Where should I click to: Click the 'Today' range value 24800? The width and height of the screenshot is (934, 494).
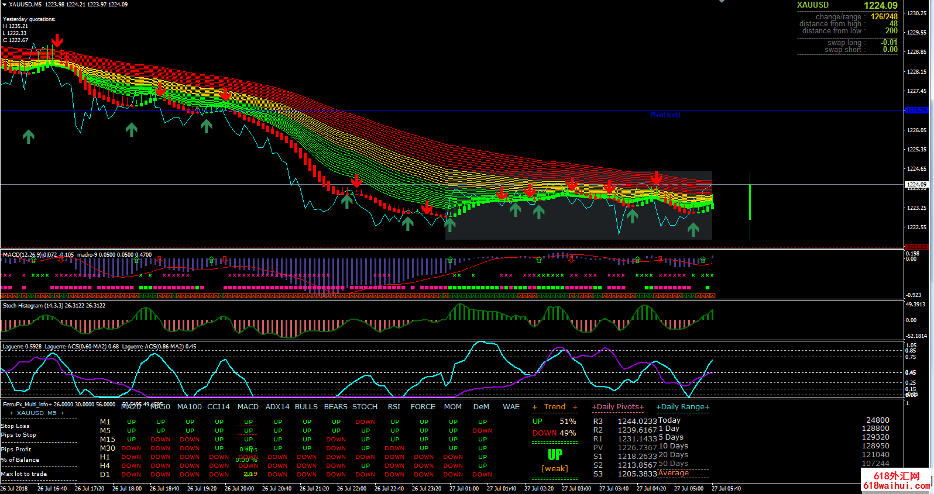878,420
